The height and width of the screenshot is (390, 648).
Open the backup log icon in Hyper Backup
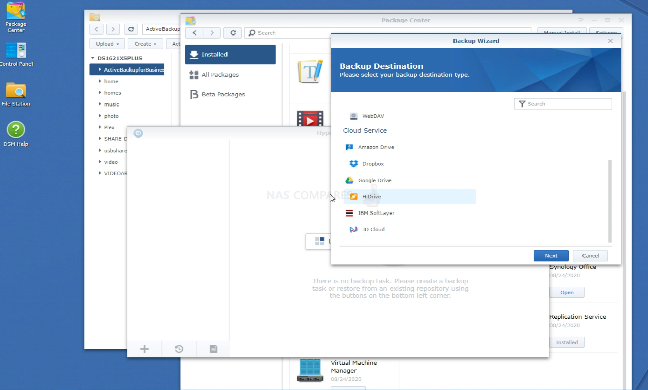[213, 349]
